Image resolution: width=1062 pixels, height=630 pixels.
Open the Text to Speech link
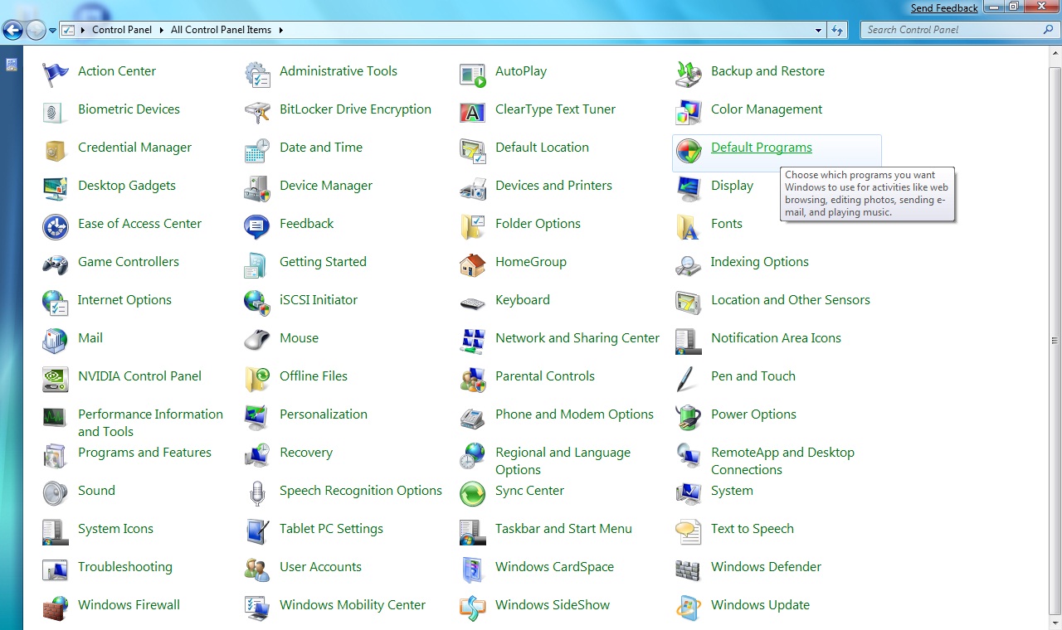[x=753, y=529]
